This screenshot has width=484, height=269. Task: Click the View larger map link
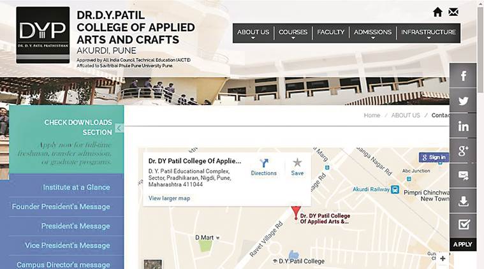pyautogui.click(x=169, y=198)
